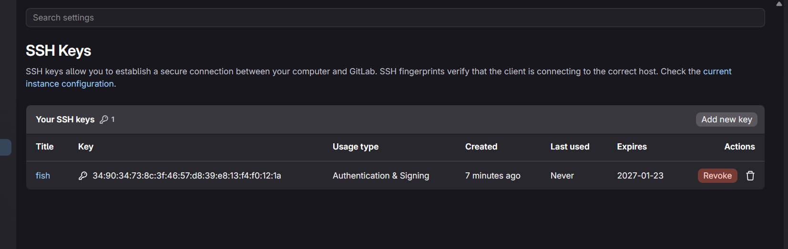Select the Expires column header
788x249 pixels.
[x=632, y=147]
